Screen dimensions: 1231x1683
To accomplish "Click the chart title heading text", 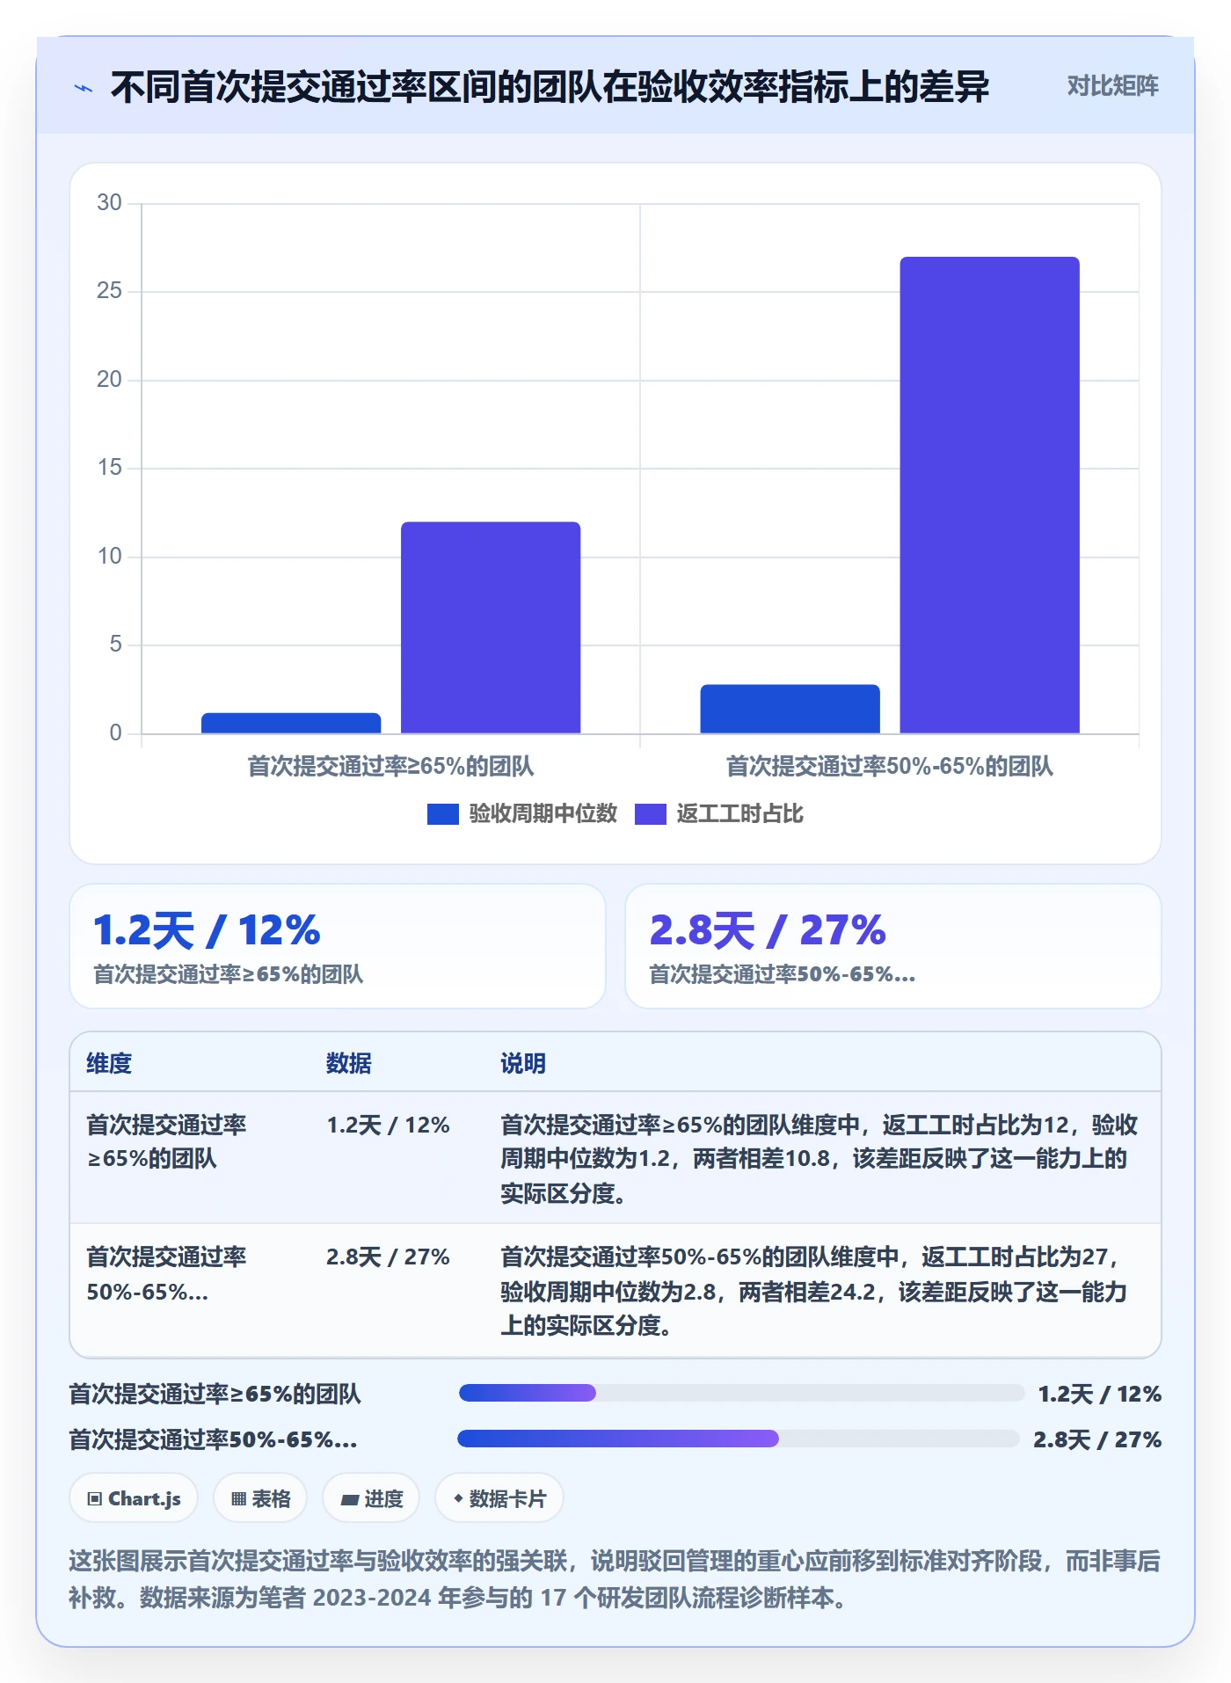I will [x=550, y=87].
